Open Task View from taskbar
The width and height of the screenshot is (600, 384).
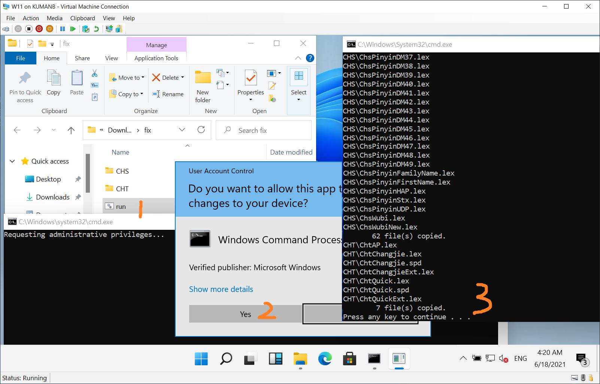tap(251, 359)
